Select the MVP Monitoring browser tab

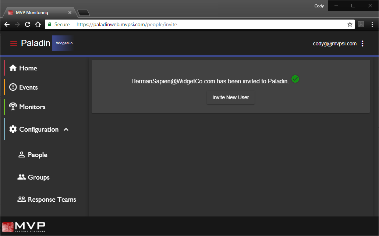pyautogui.click(x=37, y=13)
